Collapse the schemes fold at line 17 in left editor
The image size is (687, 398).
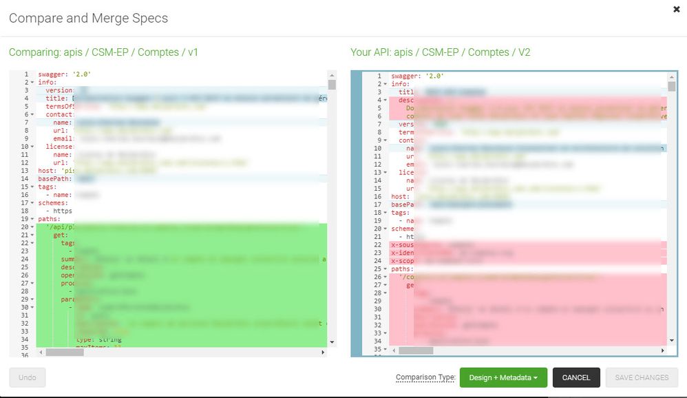(32, 203)
